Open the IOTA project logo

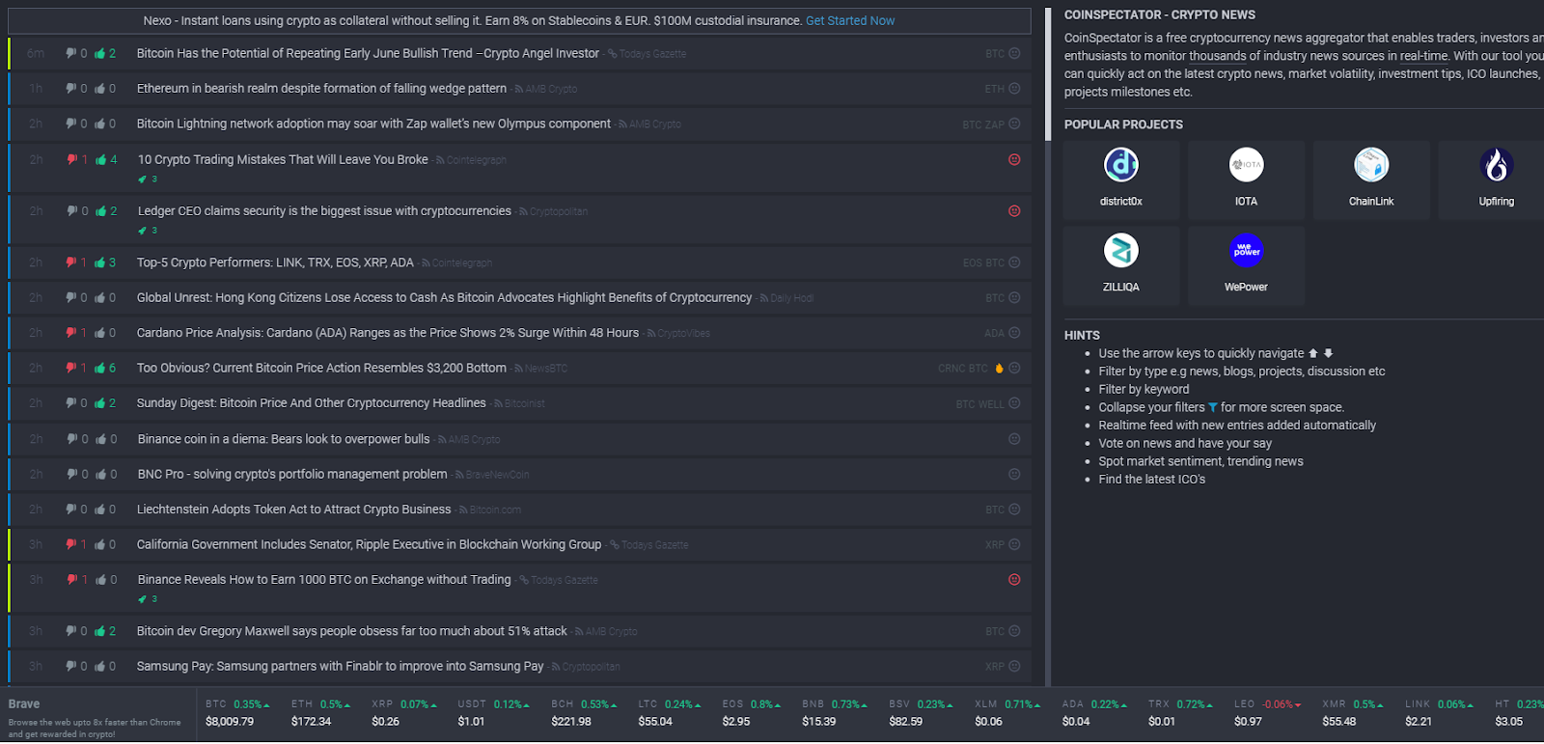(x=1247, y=165)
